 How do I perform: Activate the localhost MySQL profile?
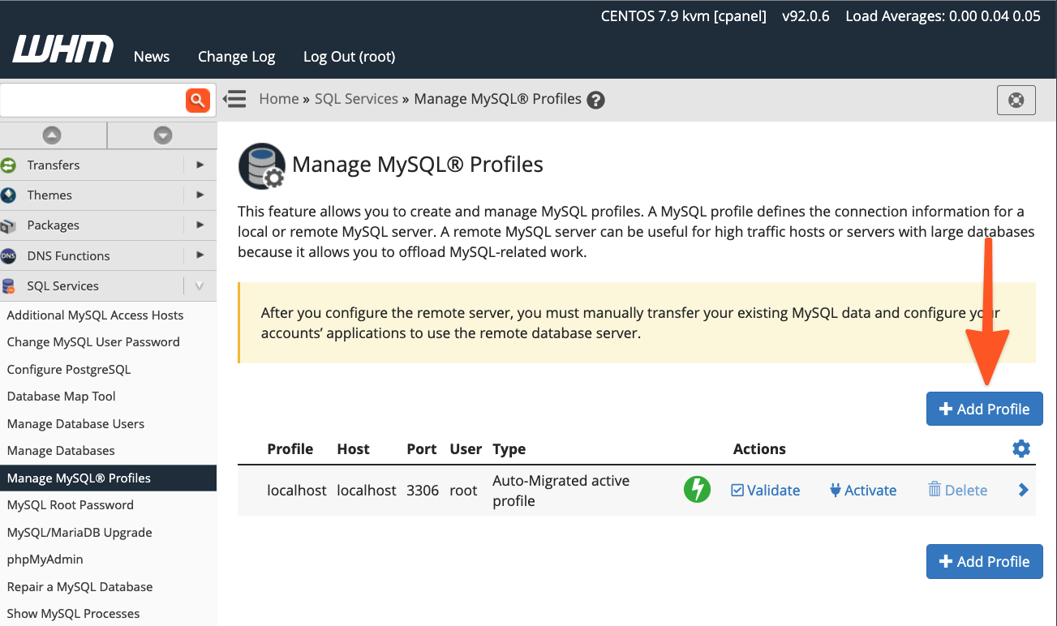862,491
